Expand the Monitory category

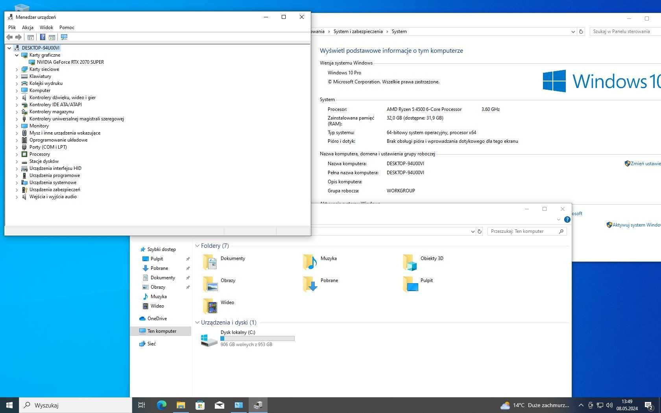coord(17,126)
